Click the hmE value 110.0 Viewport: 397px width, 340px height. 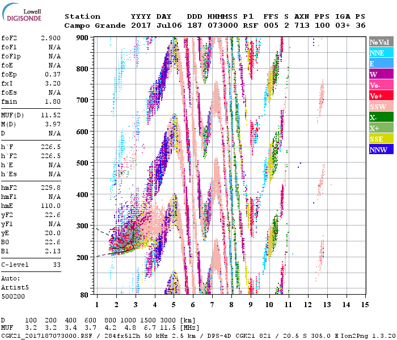coord(50,206)
